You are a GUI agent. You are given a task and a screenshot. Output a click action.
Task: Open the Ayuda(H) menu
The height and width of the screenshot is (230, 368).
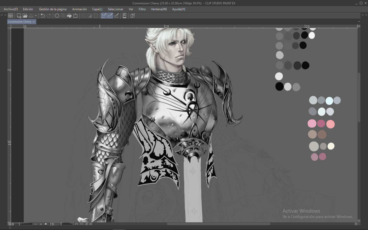179,9
